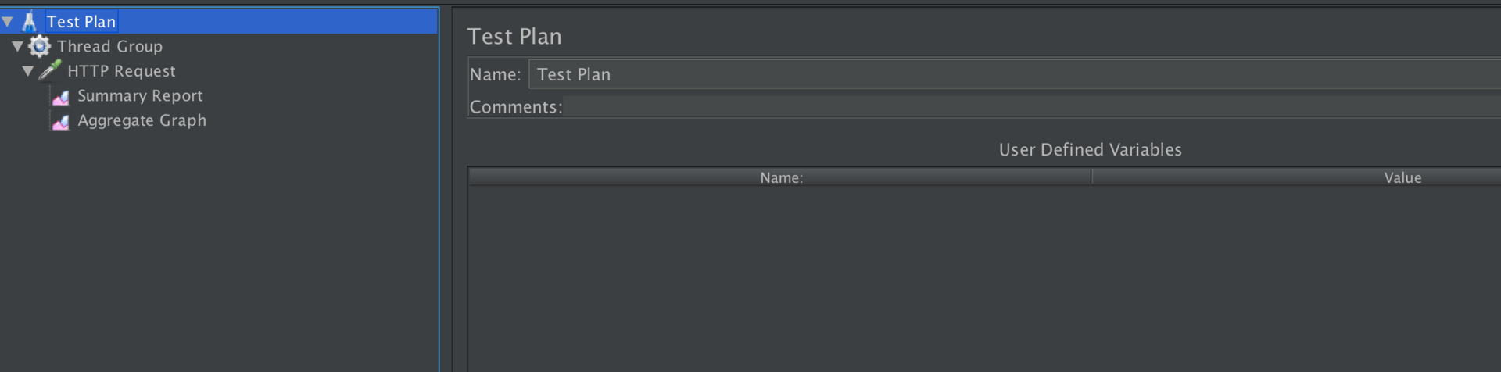Click the HTTP Request dropper icon
The image size is (1501, 372).
pos(50,70)
